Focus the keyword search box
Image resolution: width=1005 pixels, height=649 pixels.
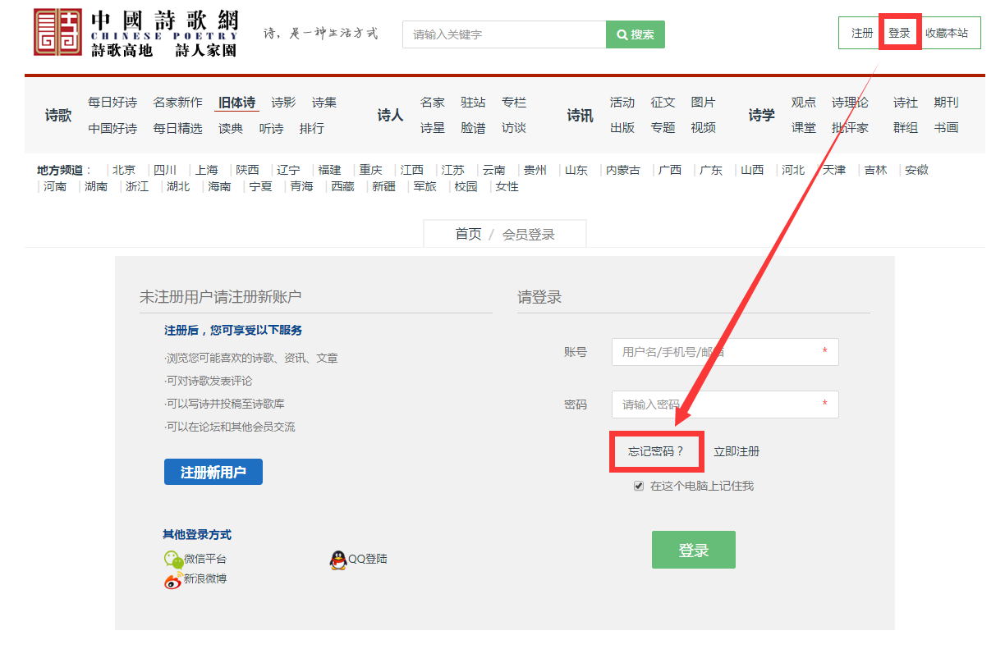click(504, 34)
